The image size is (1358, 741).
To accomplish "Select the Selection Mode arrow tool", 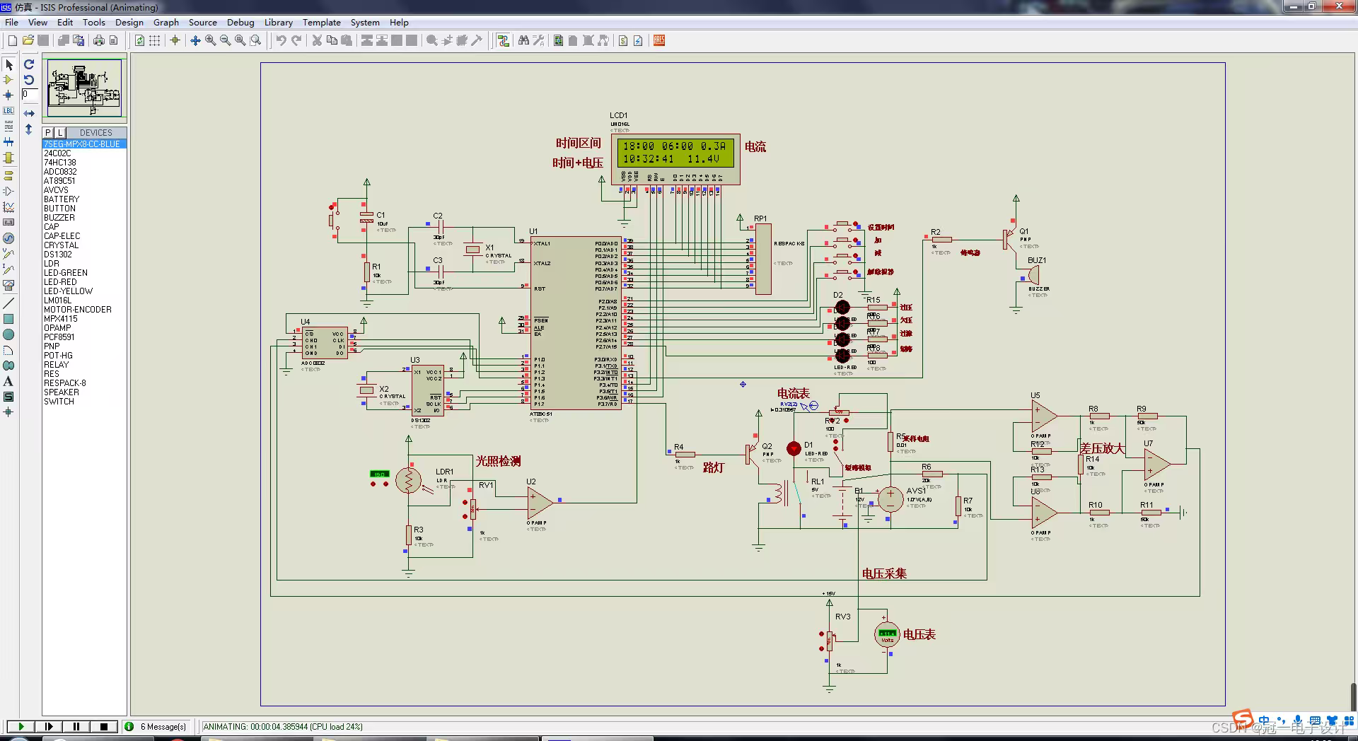I will point(8,64).
